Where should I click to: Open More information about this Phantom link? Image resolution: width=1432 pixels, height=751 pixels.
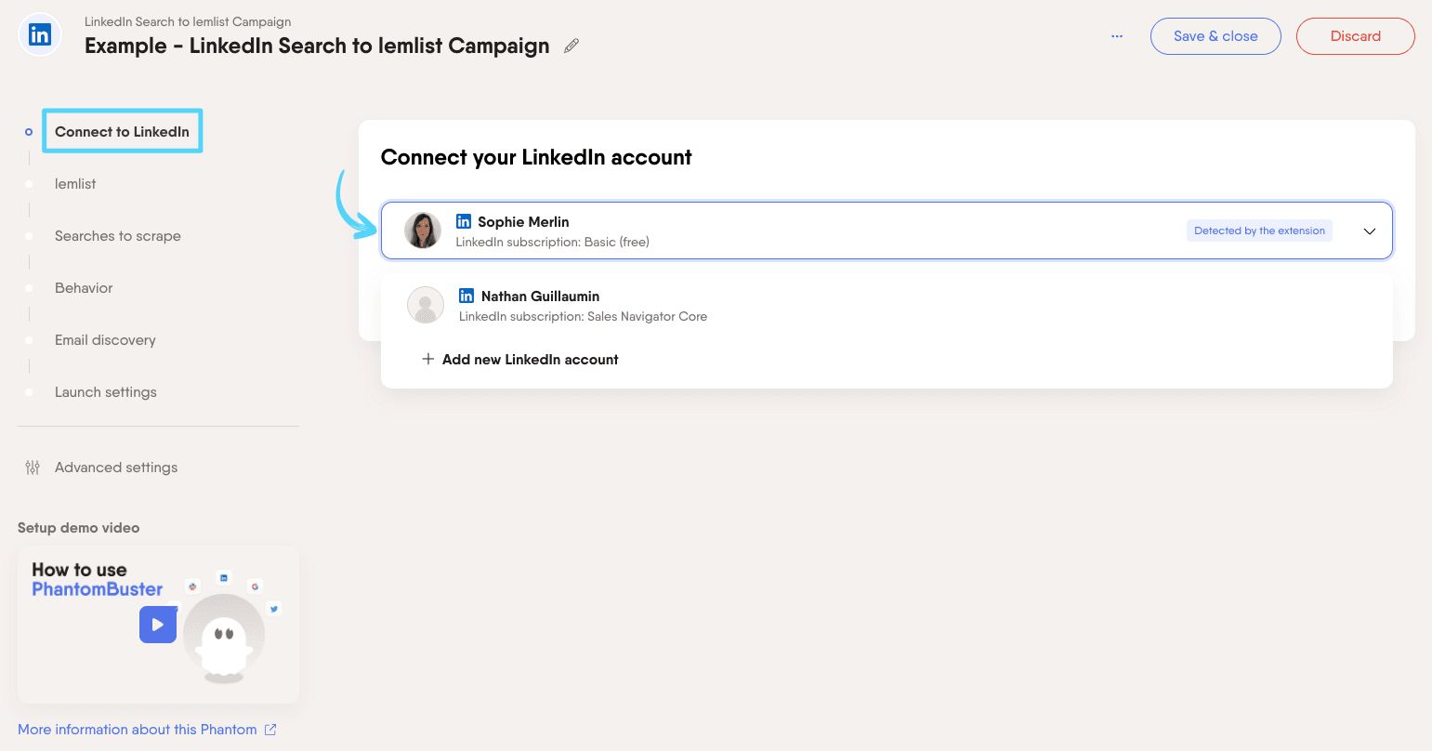point(138,730)
